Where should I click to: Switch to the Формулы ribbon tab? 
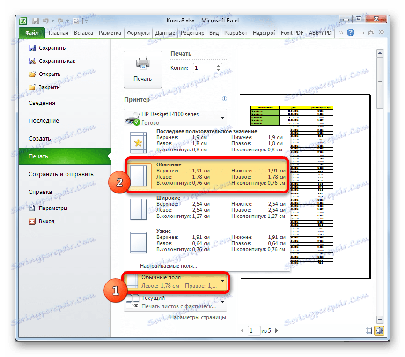(x=138, y=33)
